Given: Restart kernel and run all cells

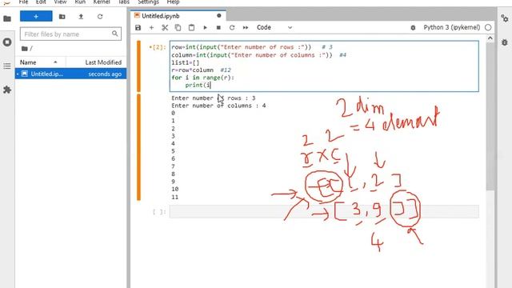Looking at the screenshot, I should 246,28.
